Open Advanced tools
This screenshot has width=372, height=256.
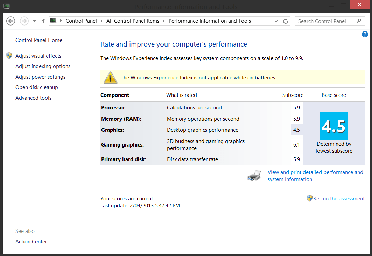click(x=34, y=98)
